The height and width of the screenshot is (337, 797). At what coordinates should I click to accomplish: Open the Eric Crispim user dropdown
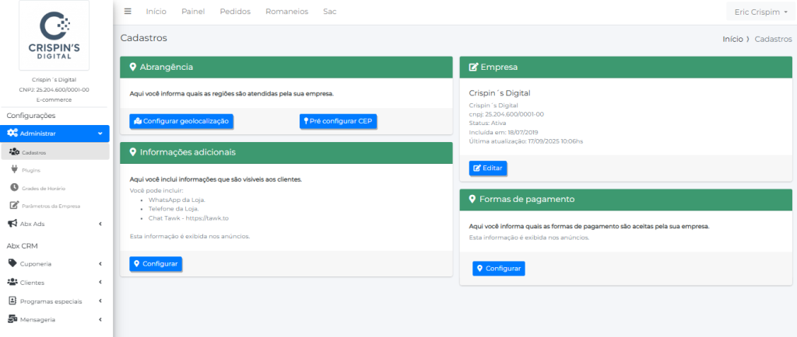pos(759,12)
